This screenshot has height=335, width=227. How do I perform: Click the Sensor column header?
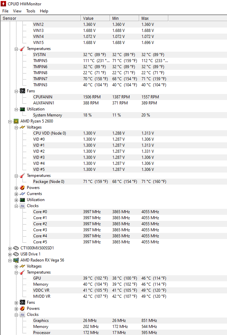tap(41, 18)
